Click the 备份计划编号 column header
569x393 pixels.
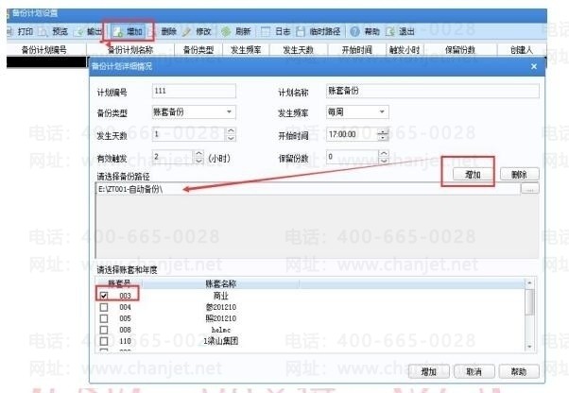[x=46, y=50]
